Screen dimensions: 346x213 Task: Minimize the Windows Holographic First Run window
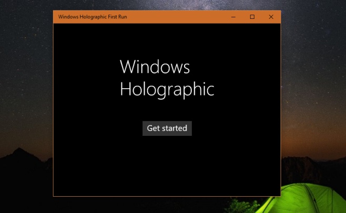click(x=233, y=17)
